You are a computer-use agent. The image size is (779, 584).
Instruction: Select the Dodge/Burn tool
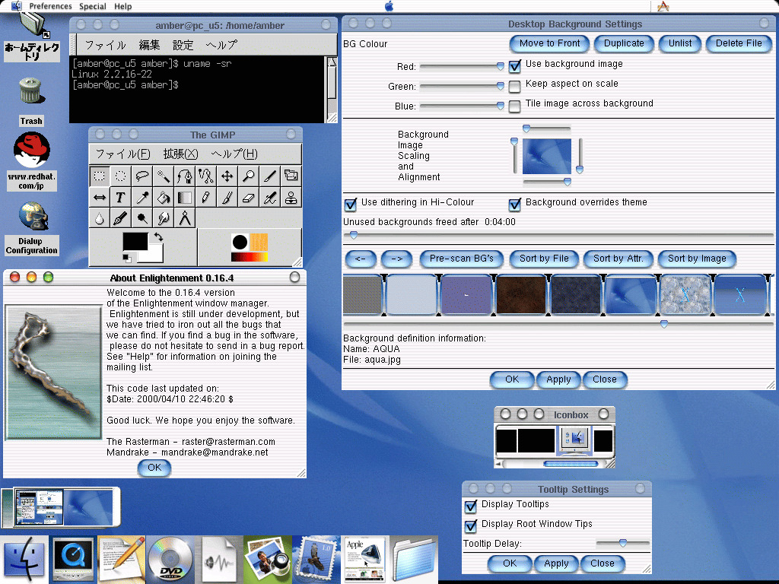coord(142,218)
